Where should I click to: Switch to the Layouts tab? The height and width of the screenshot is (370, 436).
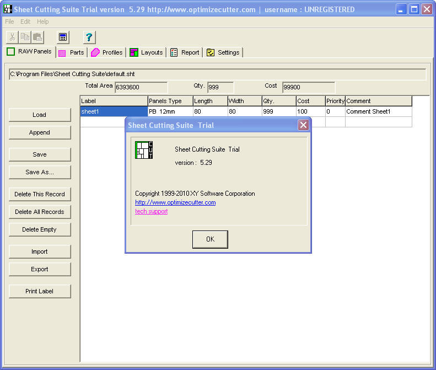click(x=146, y=52)
